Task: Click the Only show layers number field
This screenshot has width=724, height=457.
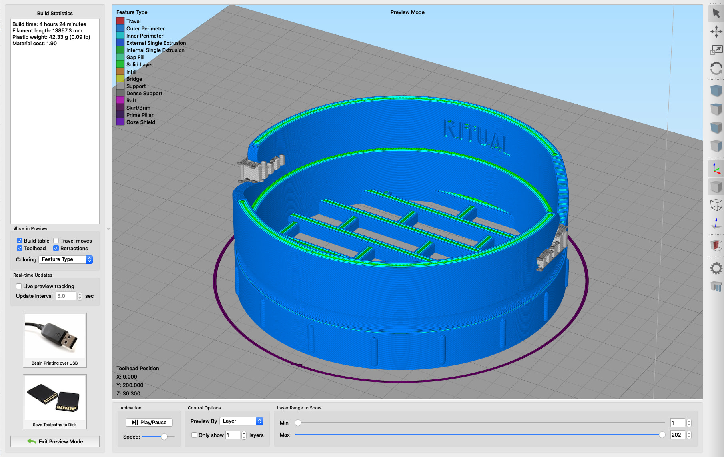Action: pos(233,435)
